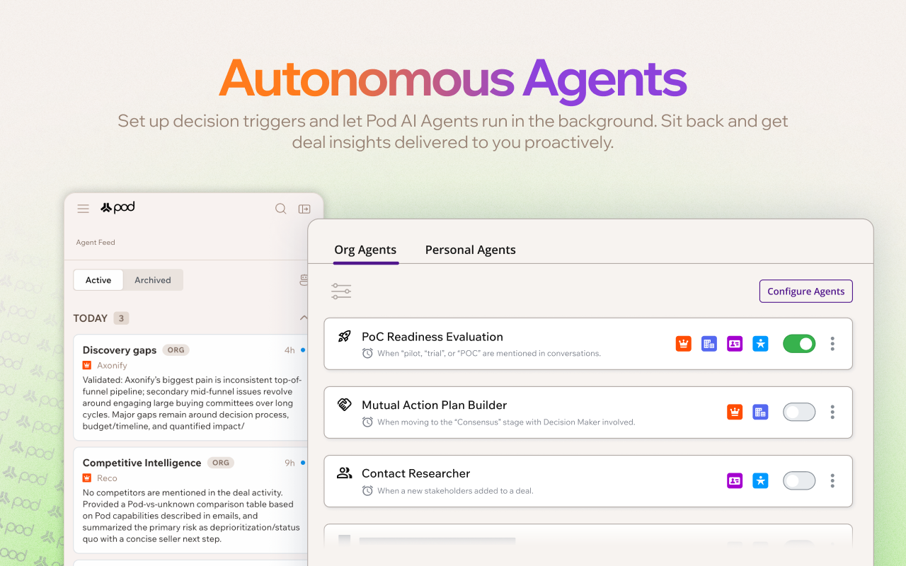This screenshot has height=566, width=906.
Task: Click blue person badge in PoC Readiness row
Action: (x=760, y=344)
